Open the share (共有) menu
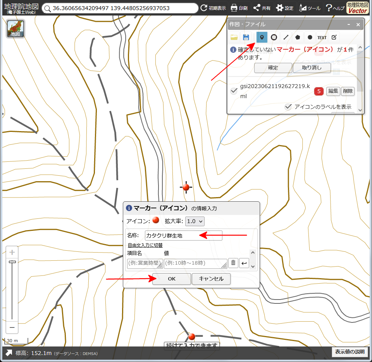The width and height of the screenshot is (372, 362). [x=262, y=8]
